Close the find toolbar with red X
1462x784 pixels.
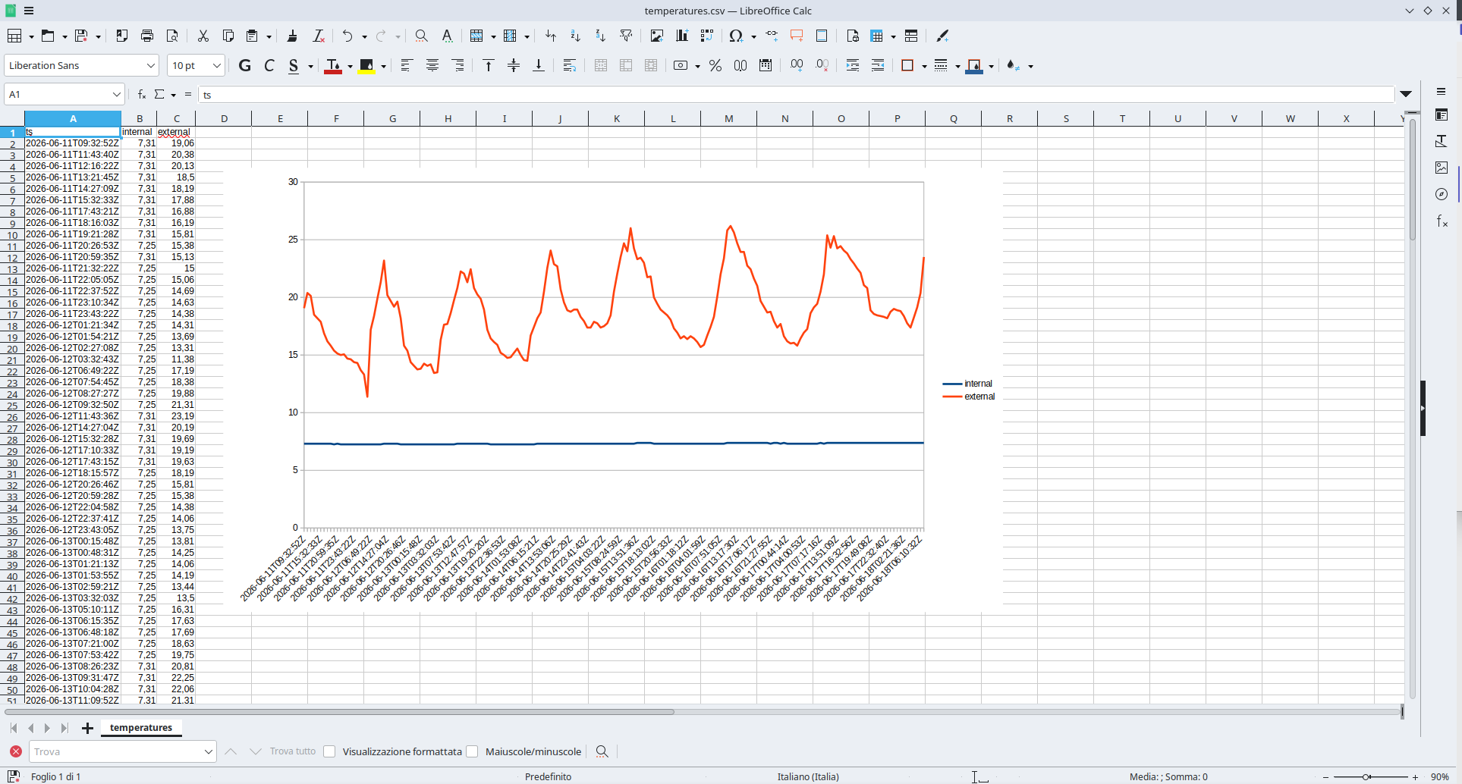coord(15,751)
